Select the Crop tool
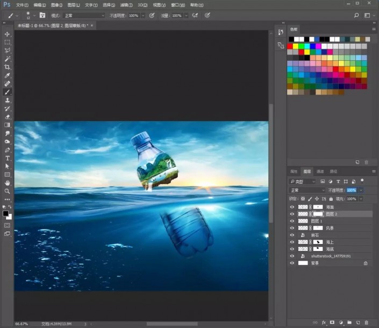Image resolution: width=379 pixels, height=328 pixels. pyautogui.click(x=7, y=67)
